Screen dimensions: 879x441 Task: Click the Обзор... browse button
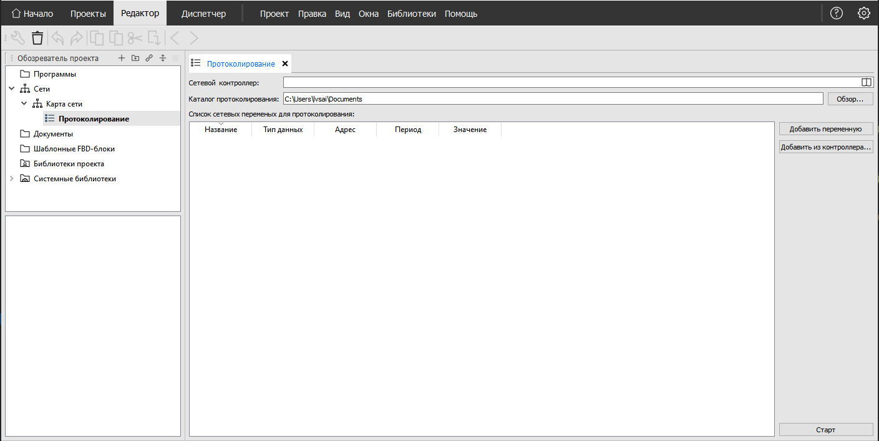point(850,99)
